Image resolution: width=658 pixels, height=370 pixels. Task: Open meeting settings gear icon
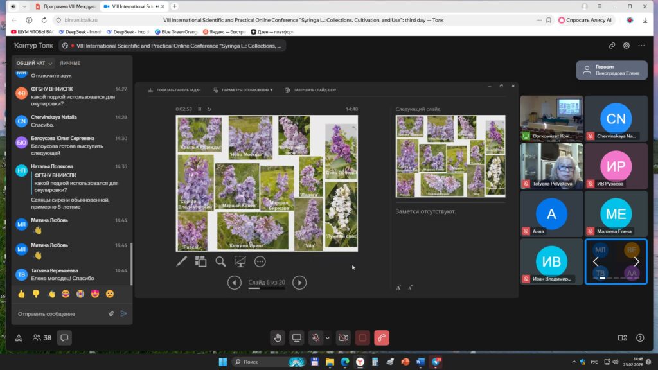(x=627, y=46)
